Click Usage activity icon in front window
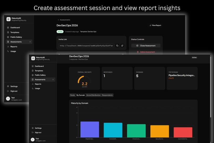 [33, 88]
